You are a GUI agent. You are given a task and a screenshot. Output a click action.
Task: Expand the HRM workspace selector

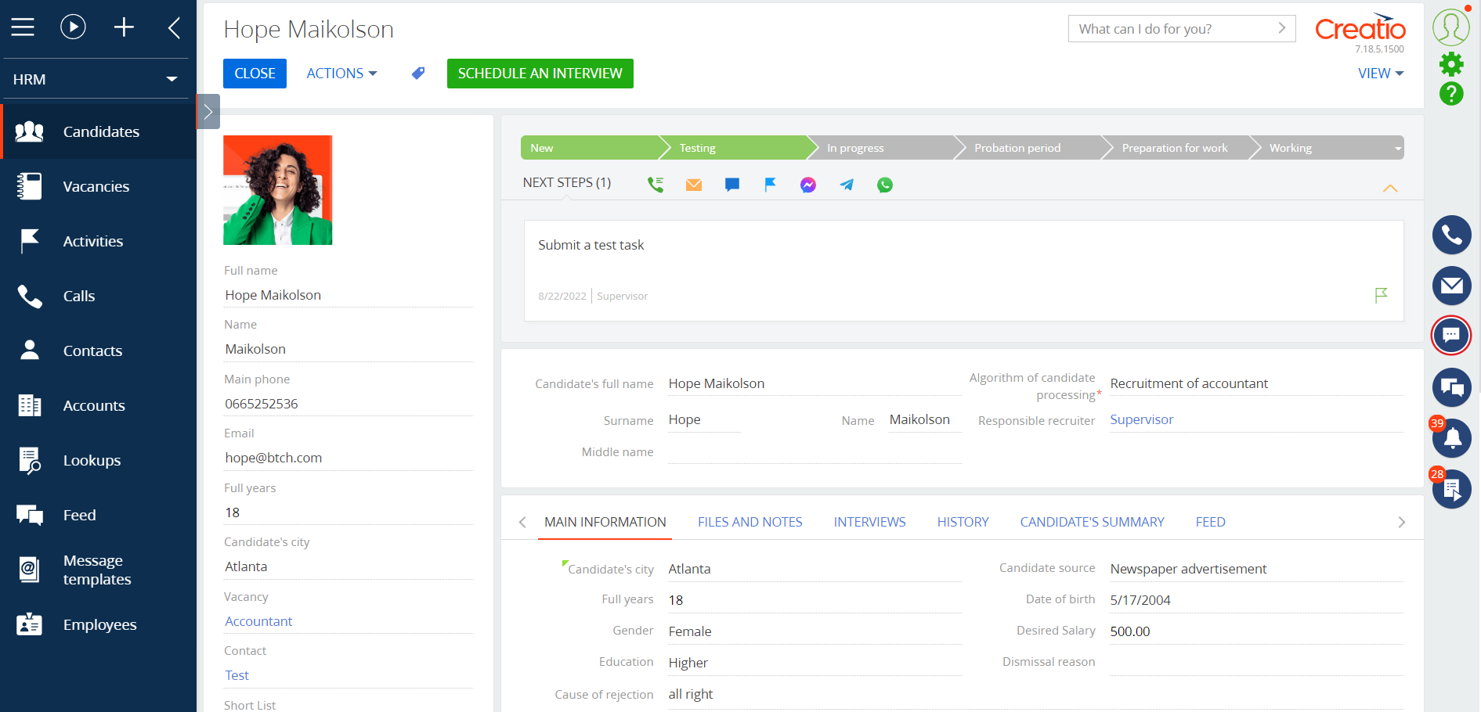(172, 78)
